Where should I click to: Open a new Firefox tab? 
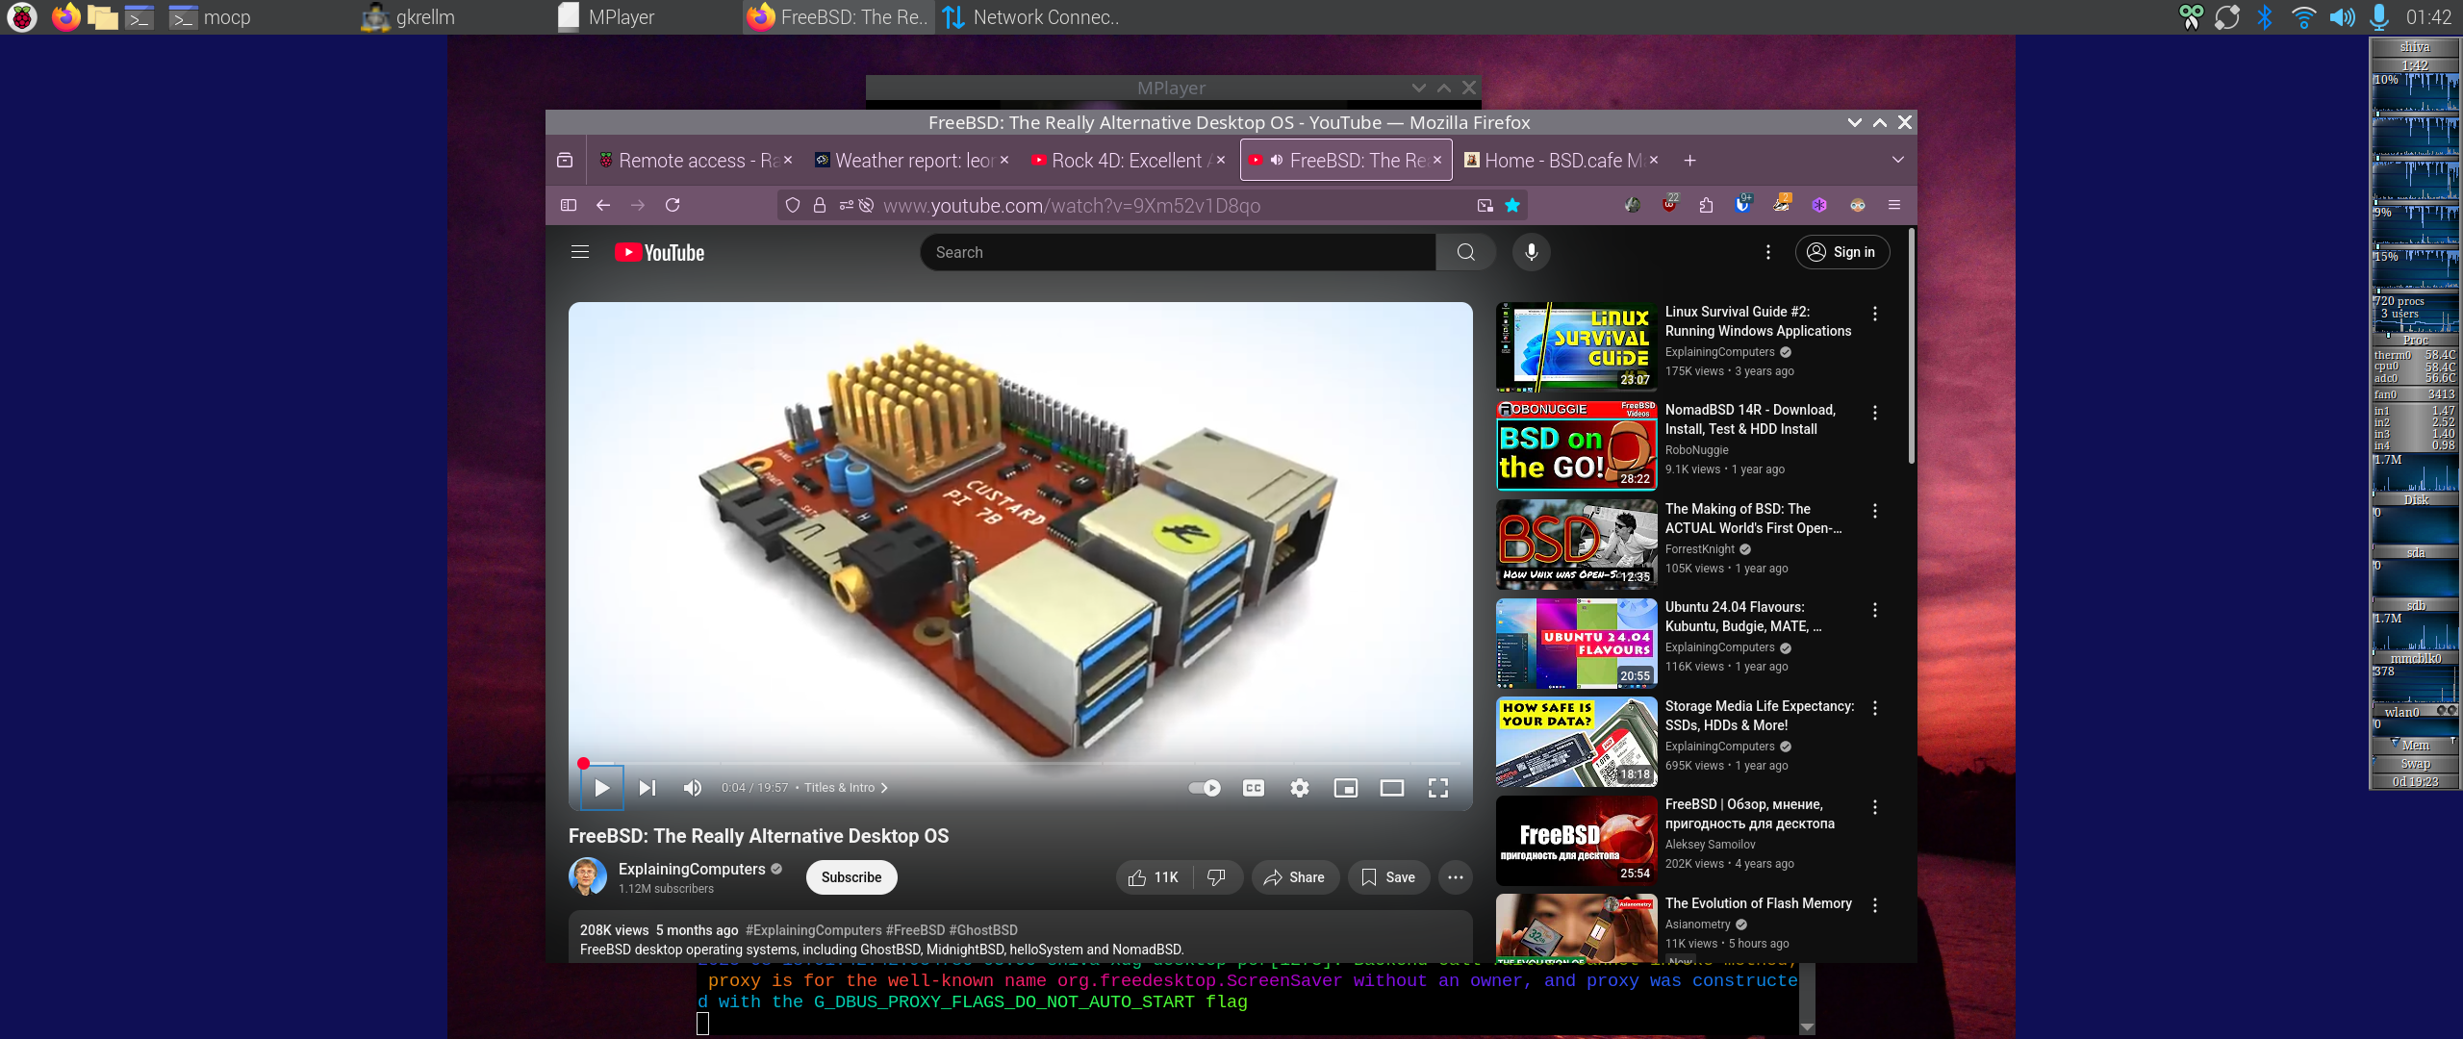pyautogui.click(x=1690, y=160)
